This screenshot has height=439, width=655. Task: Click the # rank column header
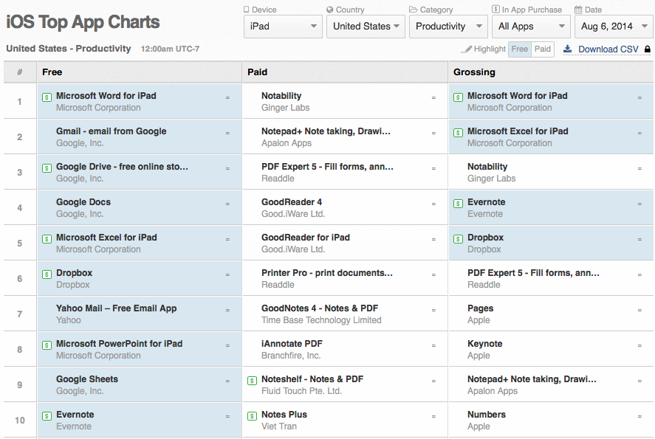point(20,72)
